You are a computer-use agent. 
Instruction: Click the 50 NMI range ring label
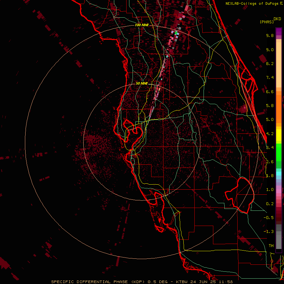142,84
